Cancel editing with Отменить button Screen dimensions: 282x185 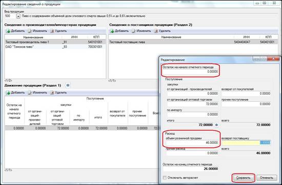(x=267, y=178)
